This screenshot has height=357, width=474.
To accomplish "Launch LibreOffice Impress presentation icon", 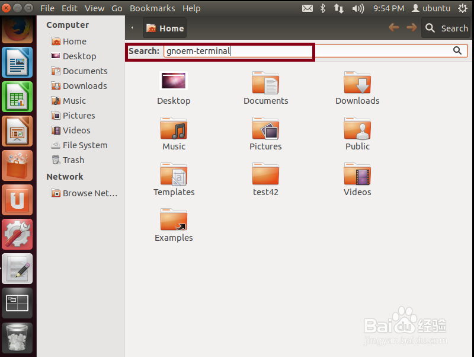I will click(x=17, y=131).
